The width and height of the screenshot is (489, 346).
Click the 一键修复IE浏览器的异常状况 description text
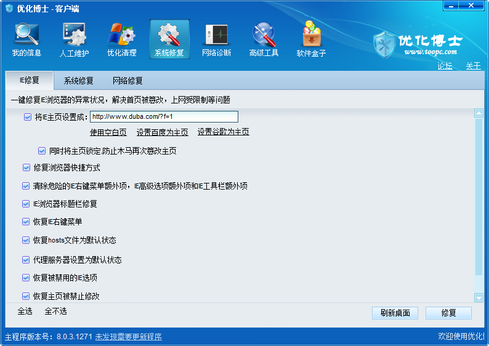coord(120,100)
